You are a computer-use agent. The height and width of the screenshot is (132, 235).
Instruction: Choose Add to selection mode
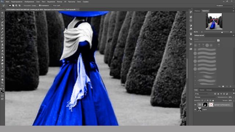[x=13, y=5]
